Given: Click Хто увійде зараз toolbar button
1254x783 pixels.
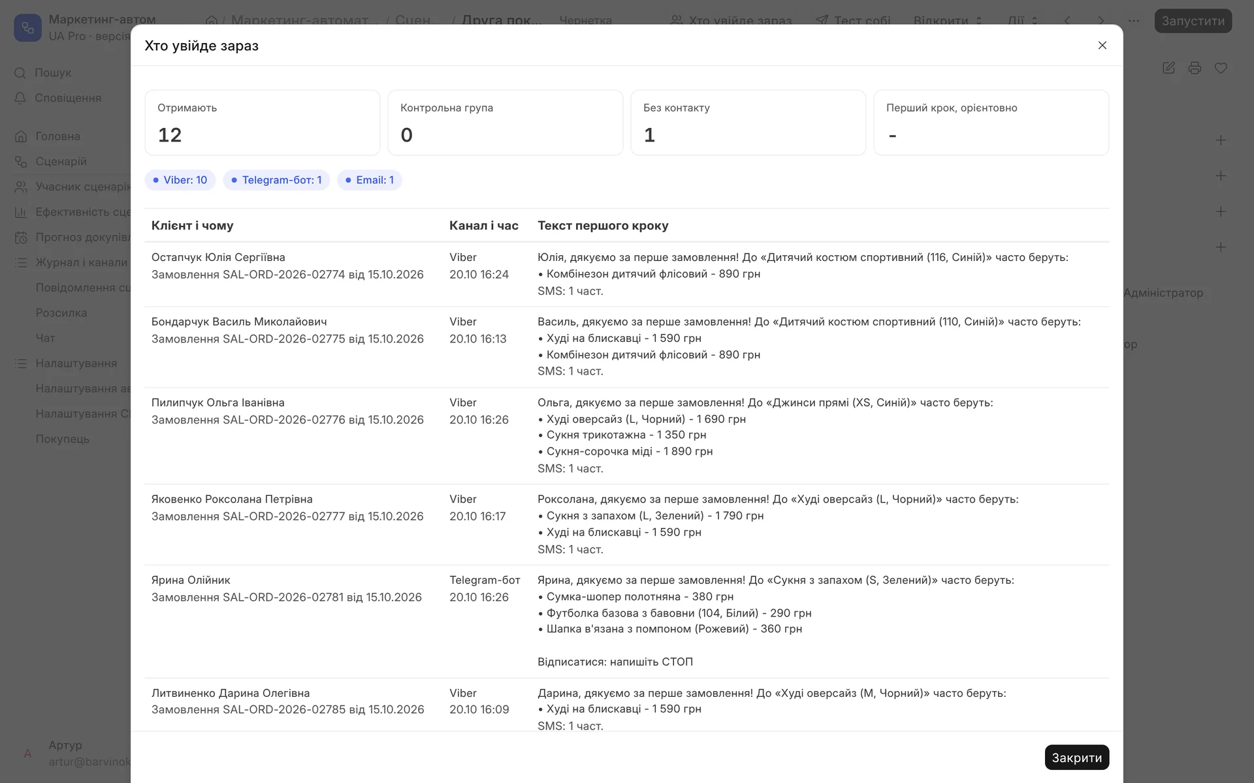Looking at the screenshot, I should (x=731, y=21).
